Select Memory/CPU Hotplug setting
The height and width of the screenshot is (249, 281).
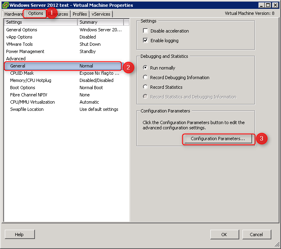64,80
